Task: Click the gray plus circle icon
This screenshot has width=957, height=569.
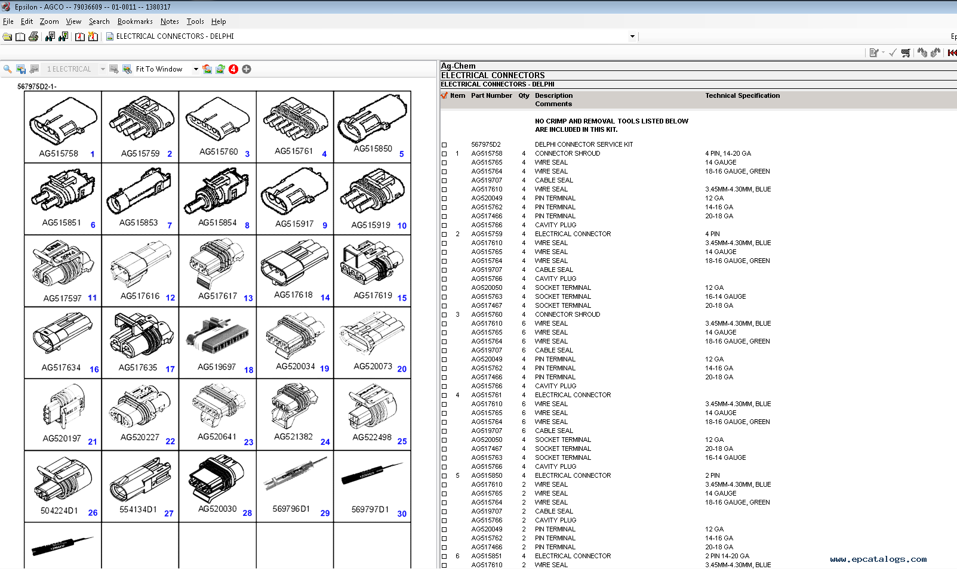Action: (247, 69)
